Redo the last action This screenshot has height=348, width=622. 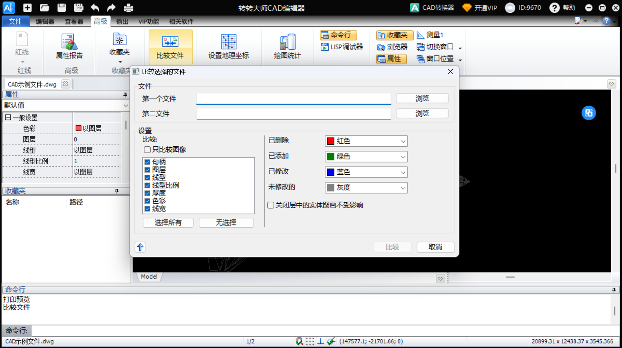click(111, 8)
